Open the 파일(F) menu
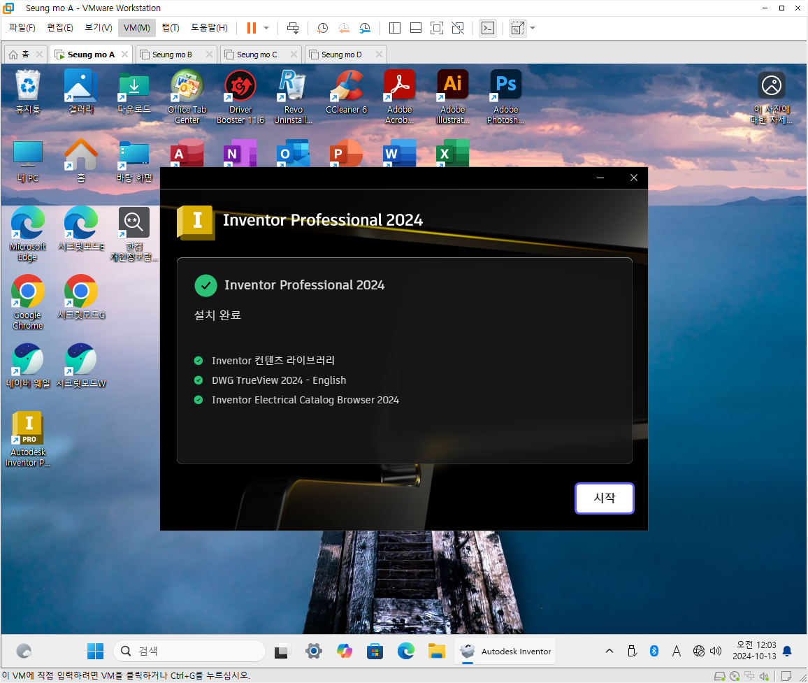The image size is (808, 683). (x=22, y=28)
